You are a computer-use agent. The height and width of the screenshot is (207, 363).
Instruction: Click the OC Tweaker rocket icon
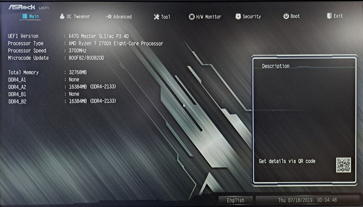(x=62, y=16)
